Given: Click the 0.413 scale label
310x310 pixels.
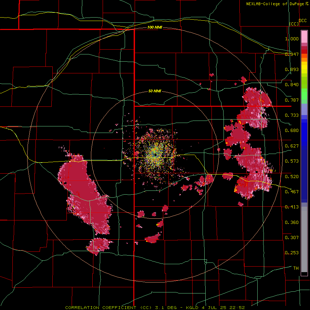Looking at the screenshot, I should [292, 207].
